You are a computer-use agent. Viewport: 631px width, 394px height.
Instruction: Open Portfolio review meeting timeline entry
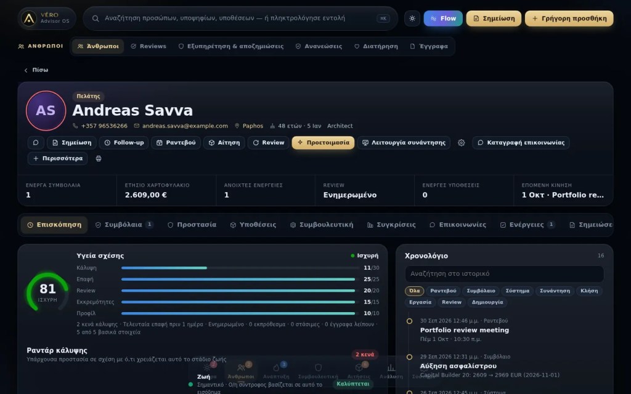click(x=465, y=330)
